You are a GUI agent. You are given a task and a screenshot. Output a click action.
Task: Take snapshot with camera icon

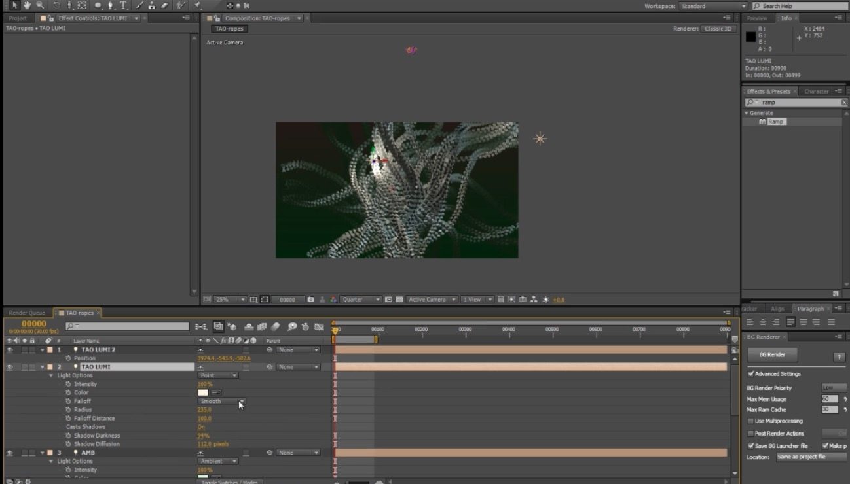click(x=311, y=300)
